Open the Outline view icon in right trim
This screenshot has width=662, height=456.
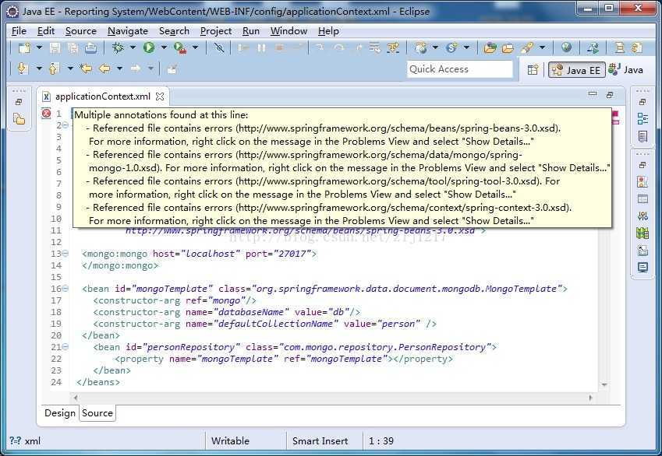coord(643,119)
